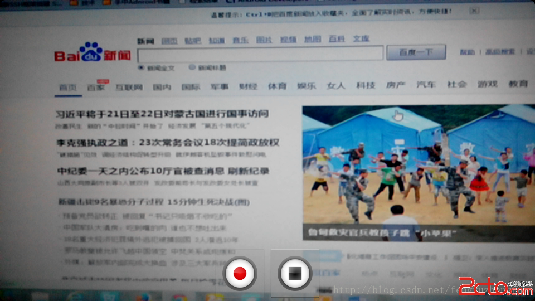Image resolution: width=535 pixels, height=301 pixels.
Task: Switch to the 社会 tab
Action: coord(457,84)
